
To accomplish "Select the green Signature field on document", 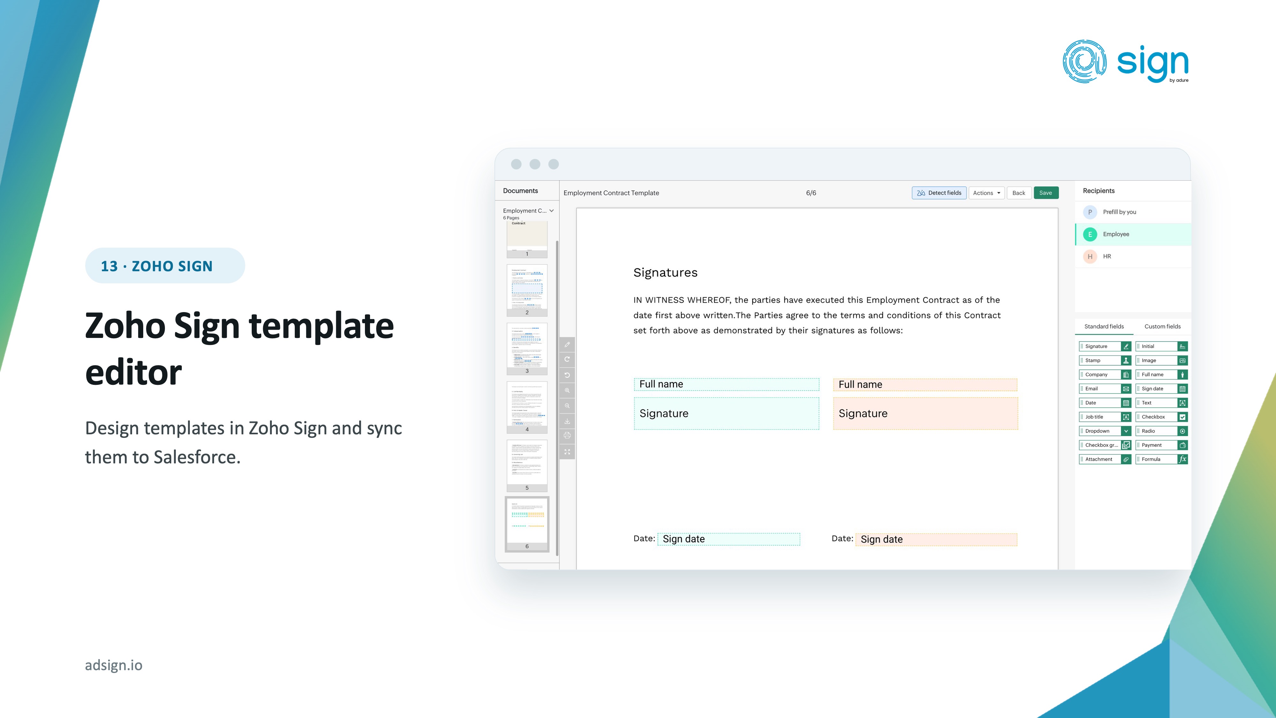I will coord(726,413).
